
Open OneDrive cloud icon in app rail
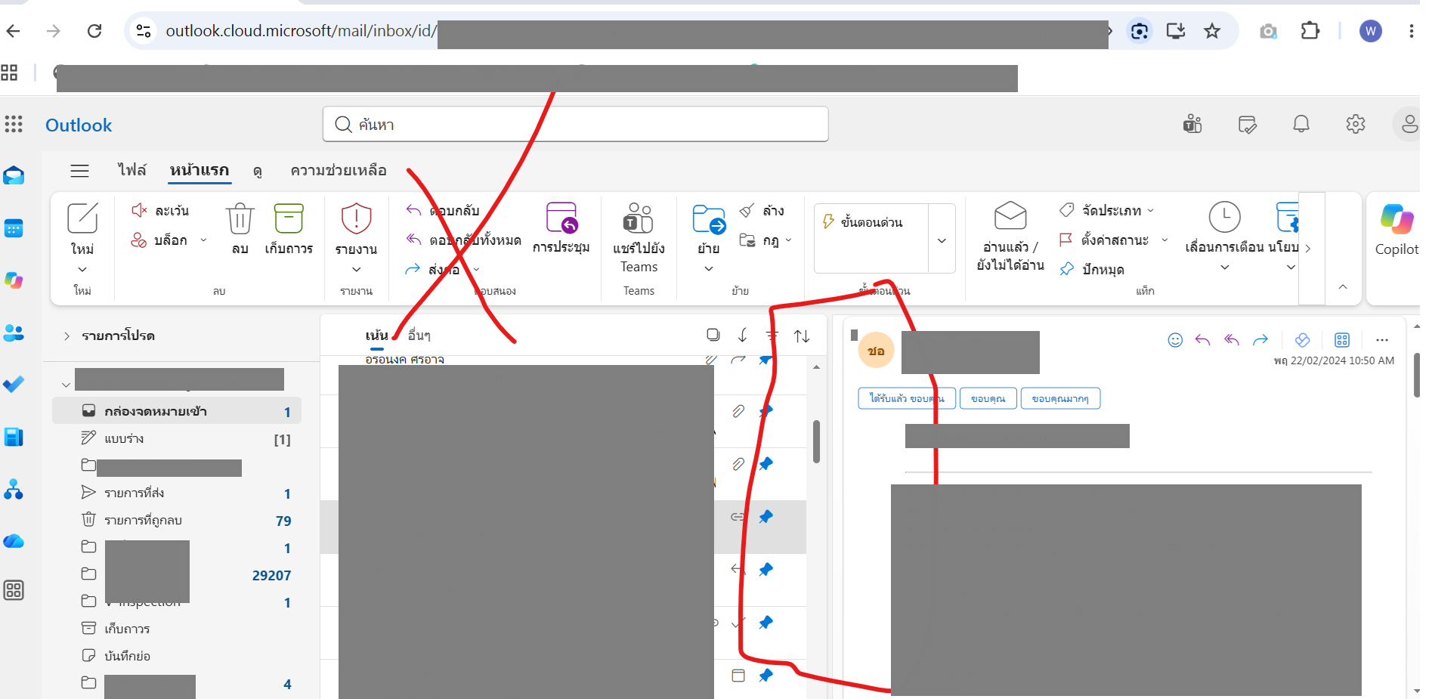(14, 541)
